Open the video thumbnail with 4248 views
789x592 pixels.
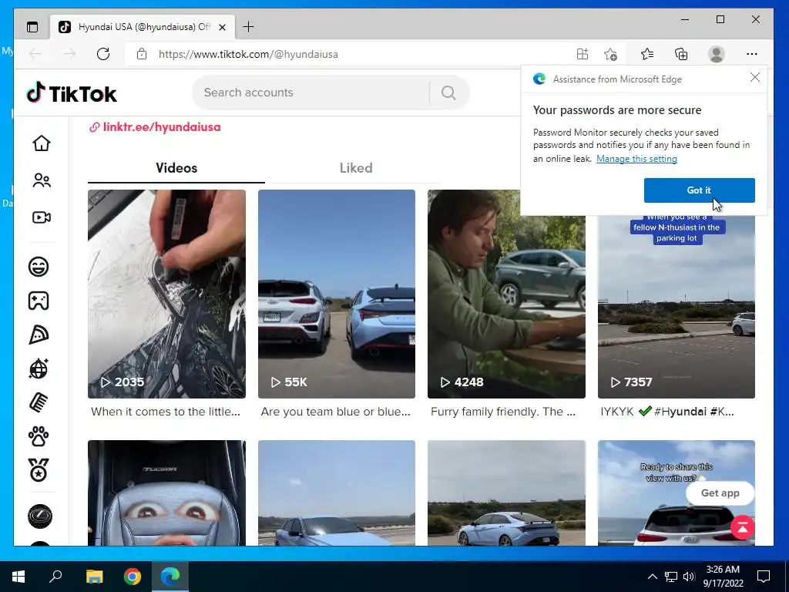(506, 294)
